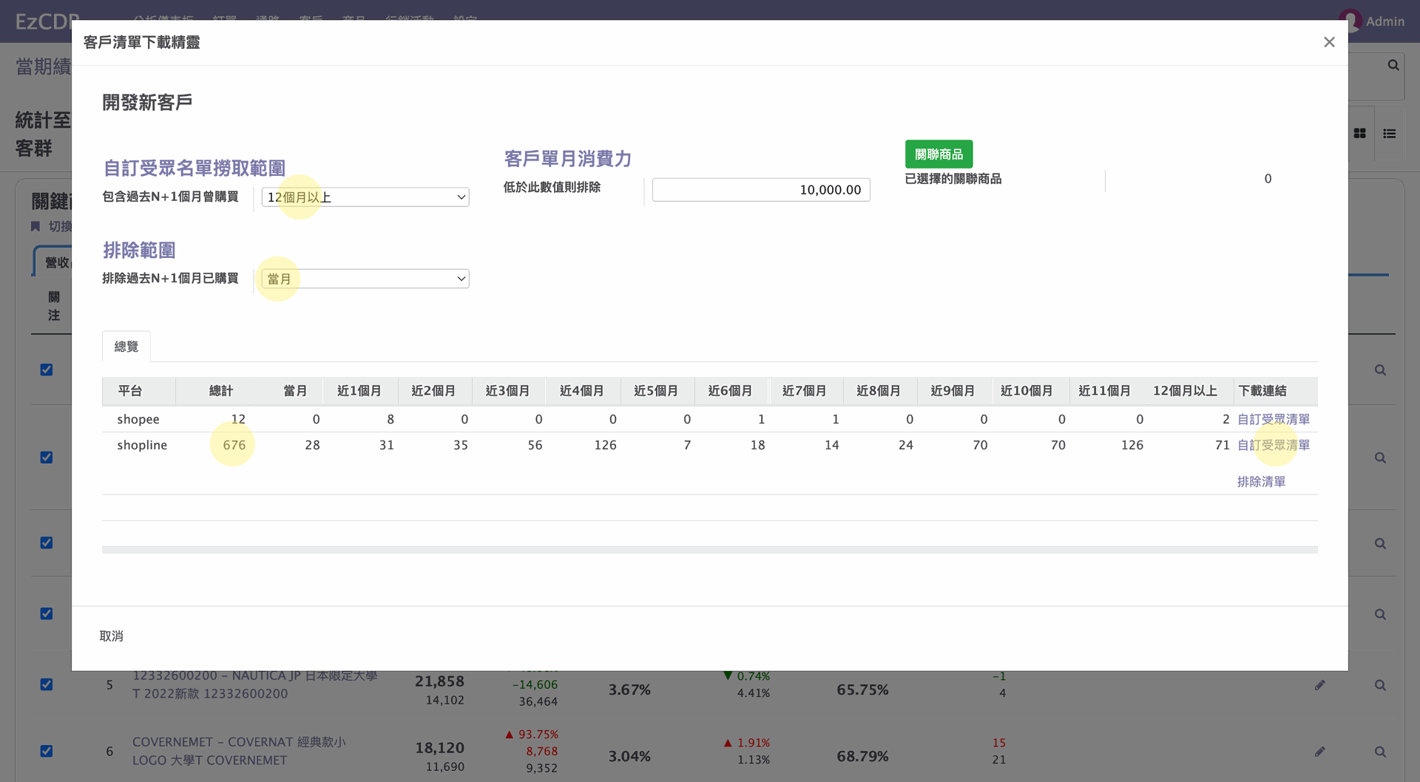Click the horizontal scrollbar under the table
1420x782 pixels.
point(710,550)
